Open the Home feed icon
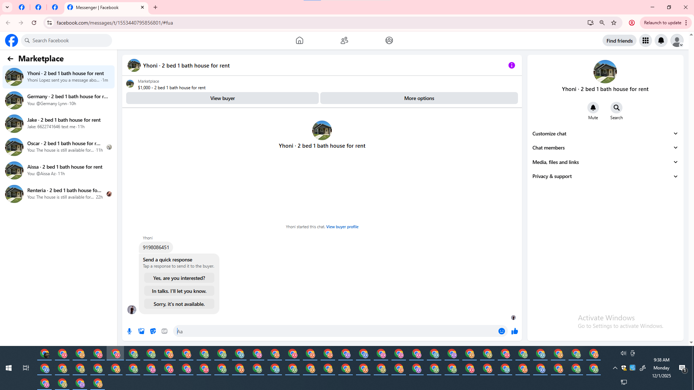 [x=299, y=40]
